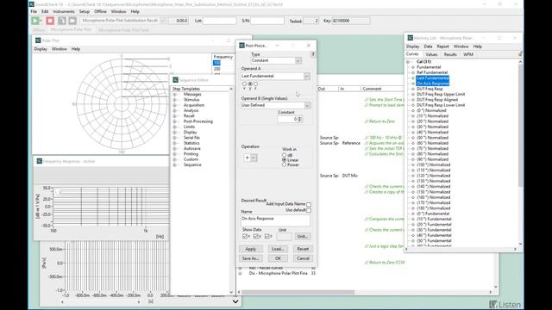Open the Display menu in the Polar Plot window

point(41,49)
